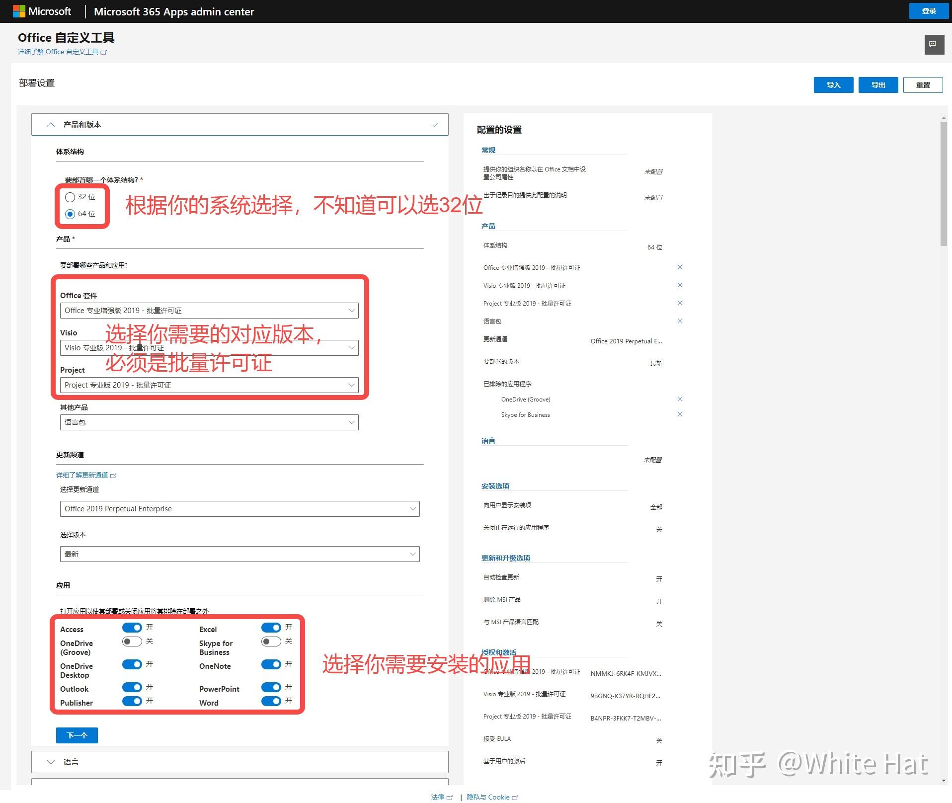Viewport: 952px width, 803px height.
Task: Remove Skype for Business from excluded apps
Action: coord(680,414)
